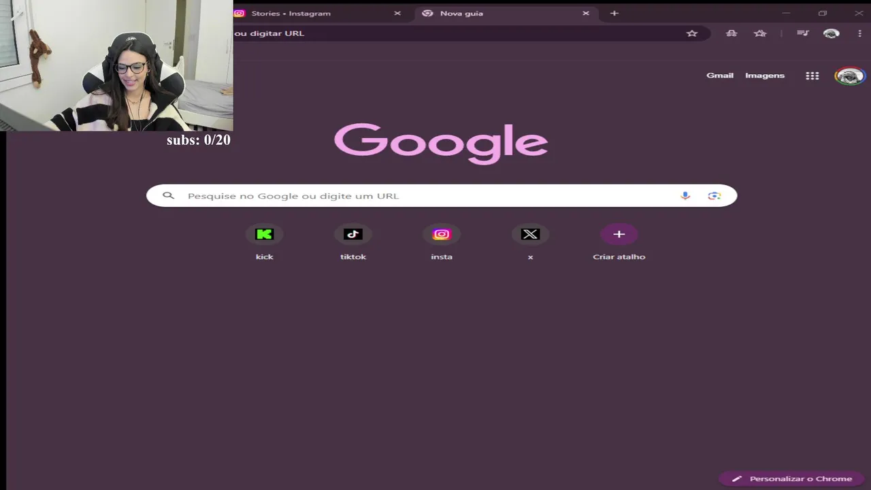Open the incognito extension icon in toolbar

[732, 33]
